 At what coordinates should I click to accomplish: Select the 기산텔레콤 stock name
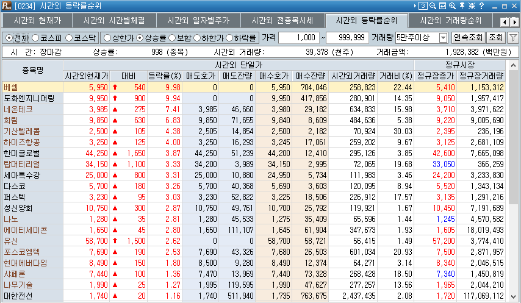coord(21,131)
